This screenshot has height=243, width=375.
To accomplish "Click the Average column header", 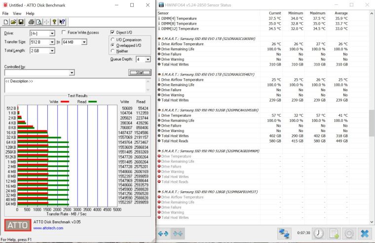I will [341, 13].
